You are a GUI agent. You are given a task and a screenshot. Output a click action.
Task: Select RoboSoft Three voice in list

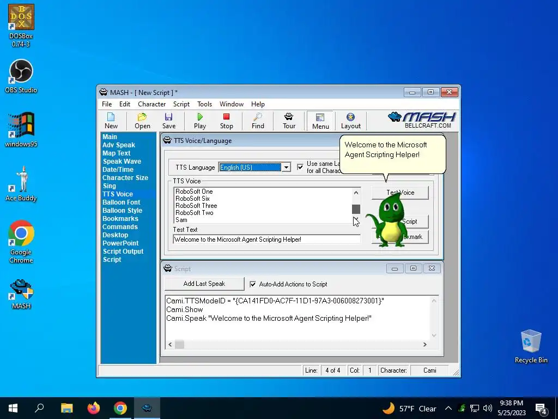click(196, 206)
